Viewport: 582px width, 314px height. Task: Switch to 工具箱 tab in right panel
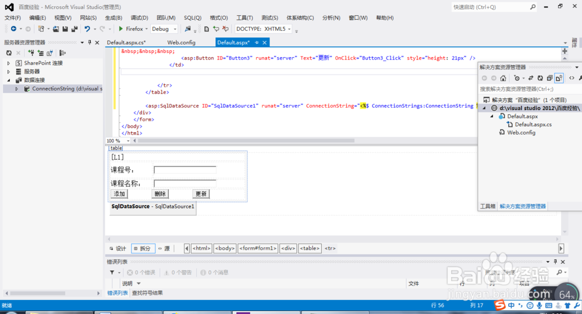[x=488, y=206]
